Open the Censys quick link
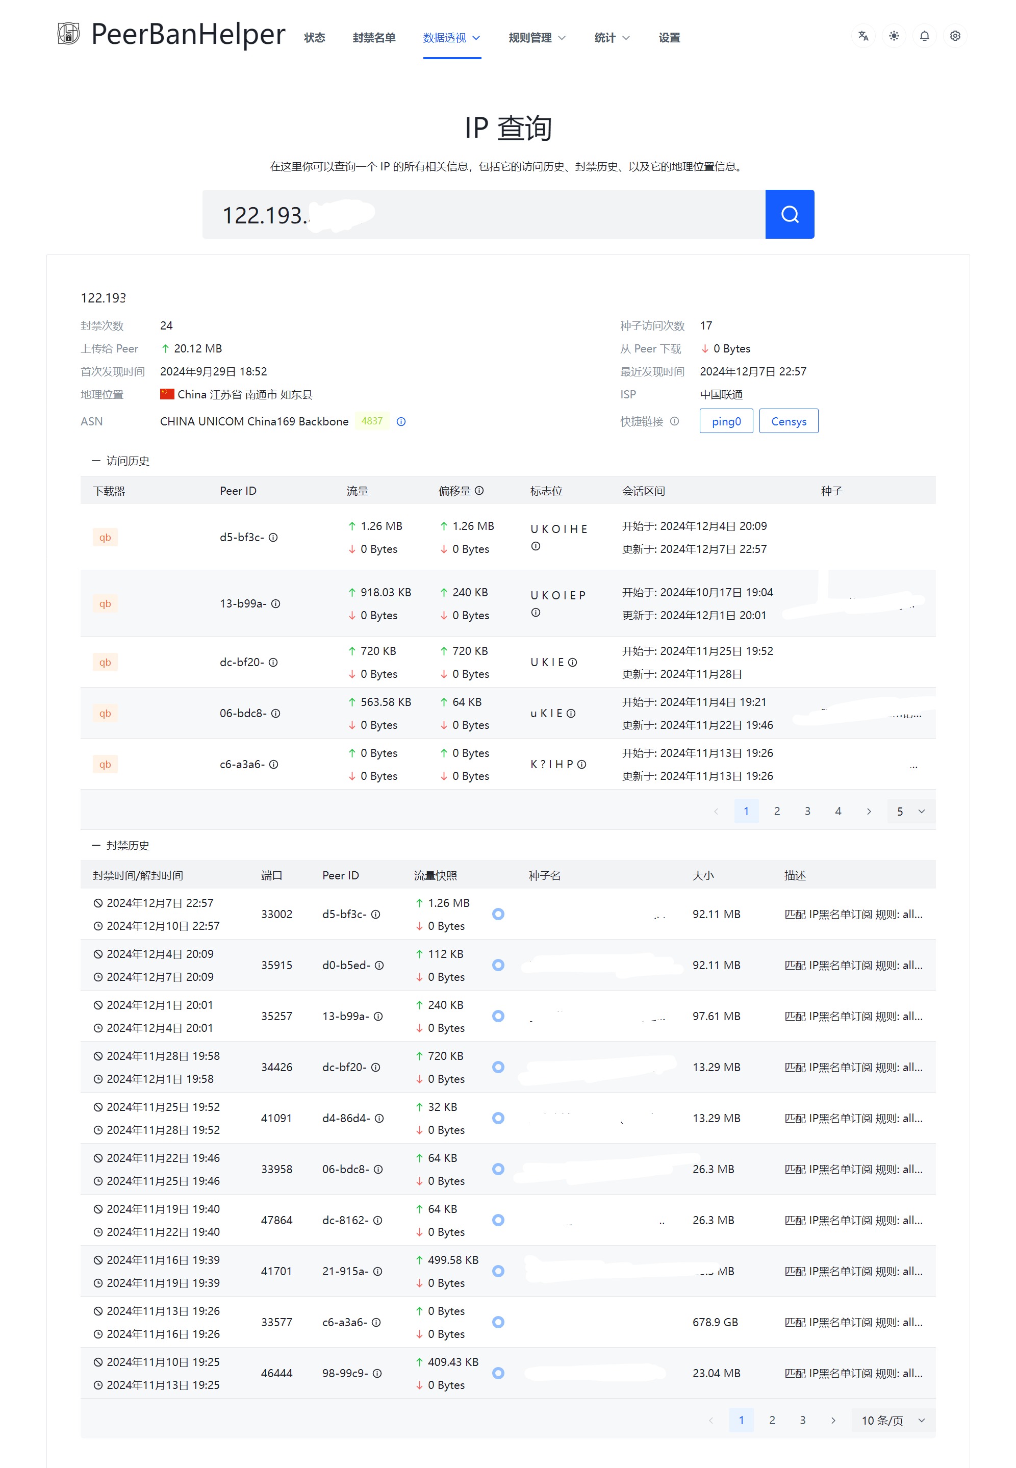The height and width of the screenshot is (1468, 1016). [789, 421]
